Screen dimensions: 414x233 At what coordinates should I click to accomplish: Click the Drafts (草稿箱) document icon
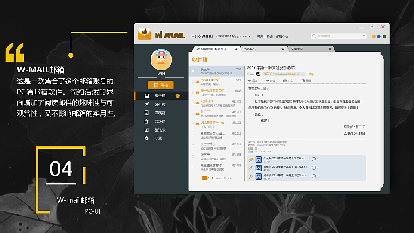(147, 113)
